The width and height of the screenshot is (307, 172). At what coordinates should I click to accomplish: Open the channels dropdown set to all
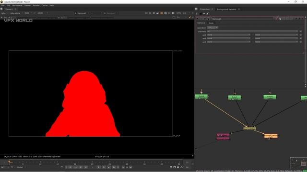pyautogui.click(x=253, y=31)
